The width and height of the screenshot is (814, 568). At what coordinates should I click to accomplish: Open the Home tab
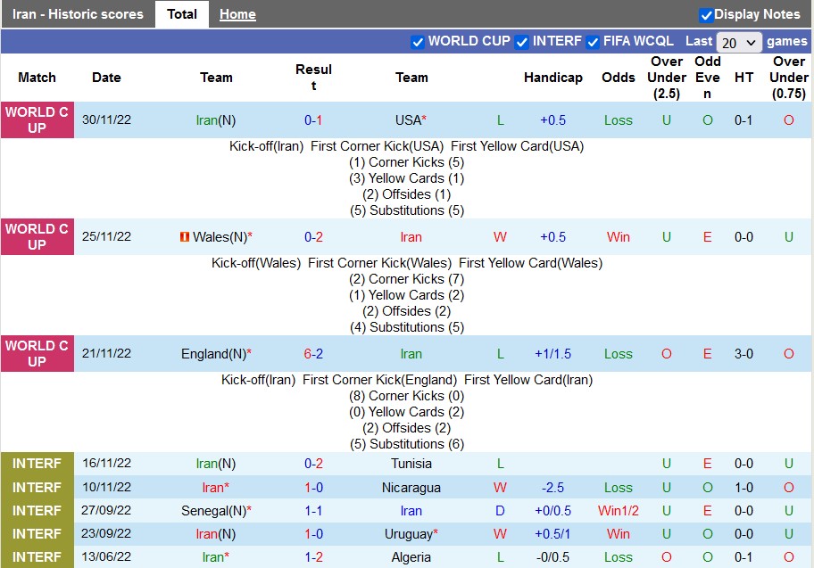pos(237,14)
